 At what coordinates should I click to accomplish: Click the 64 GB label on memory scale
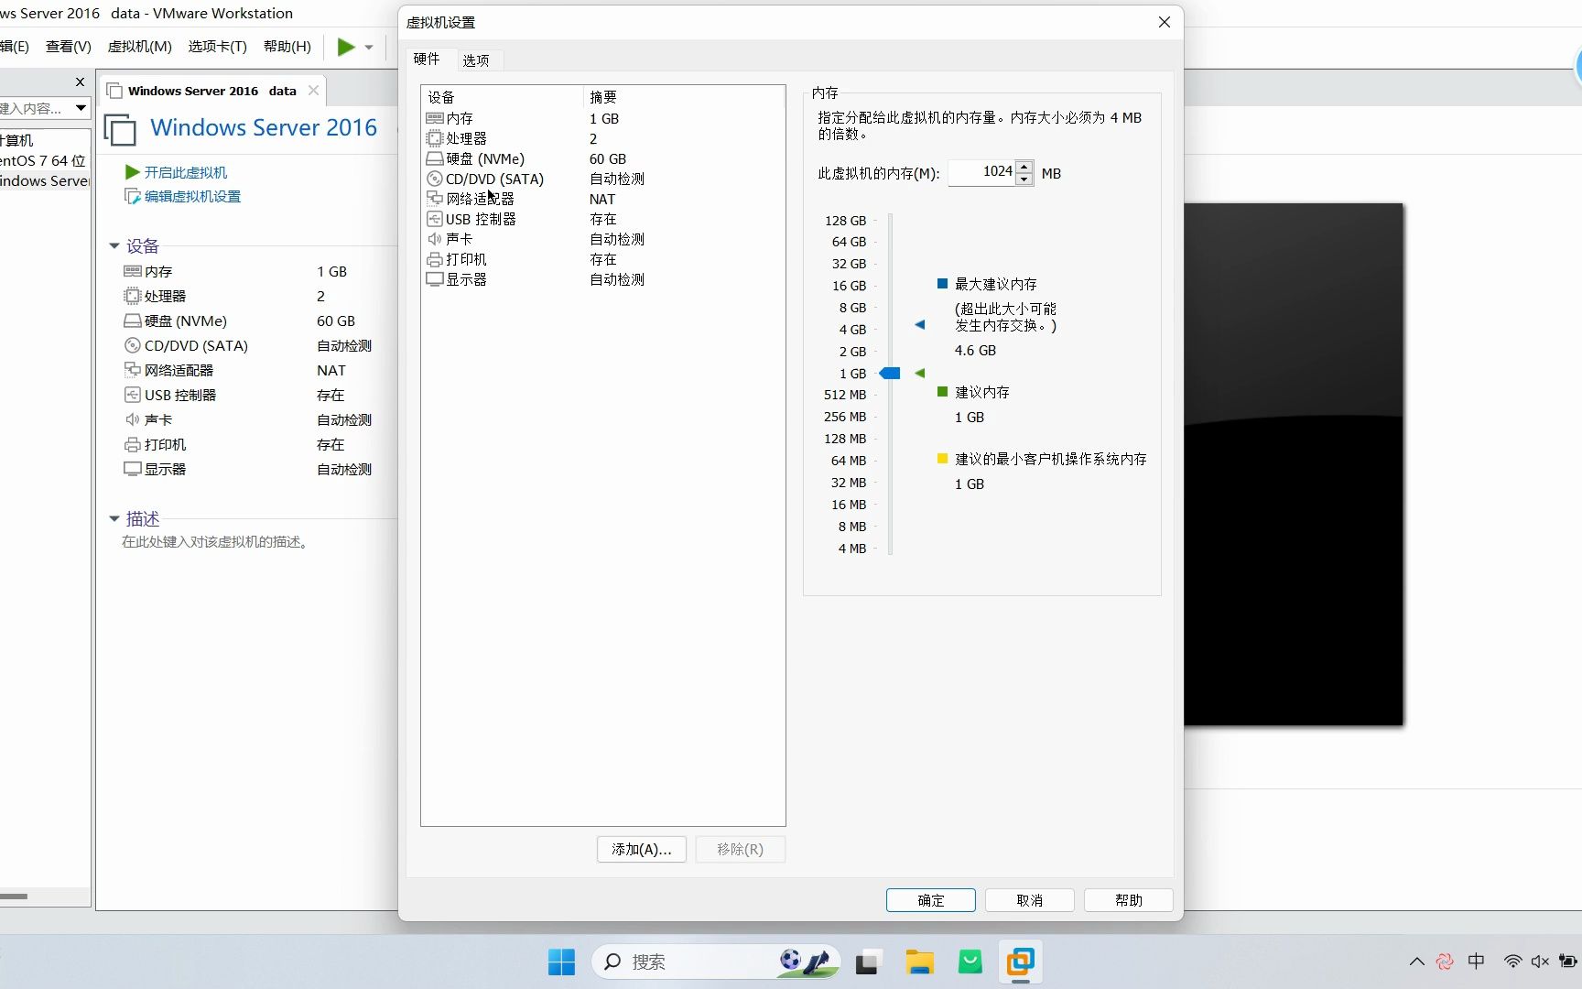[x=849, y=242]
